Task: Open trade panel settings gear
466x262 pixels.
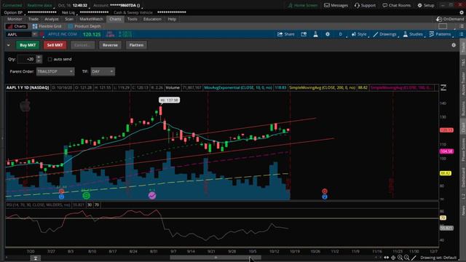Action: (x=454, y=45)
